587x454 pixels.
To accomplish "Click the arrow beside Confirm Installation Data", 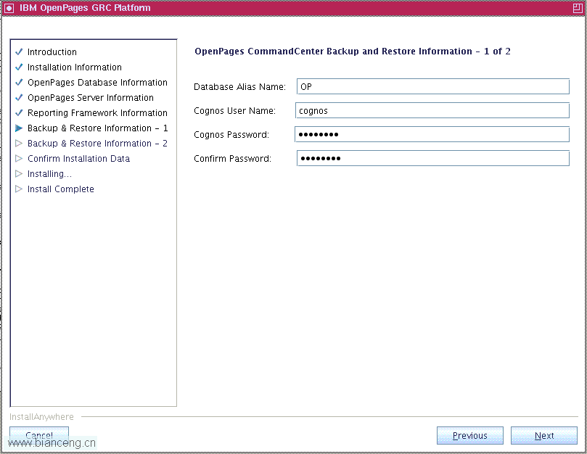I will click(19, 159).
